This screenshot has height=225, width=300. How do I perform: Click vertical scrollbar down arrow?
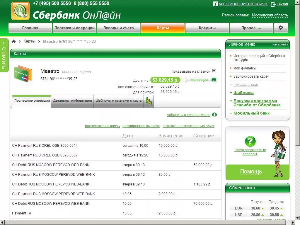click(298, 218)
